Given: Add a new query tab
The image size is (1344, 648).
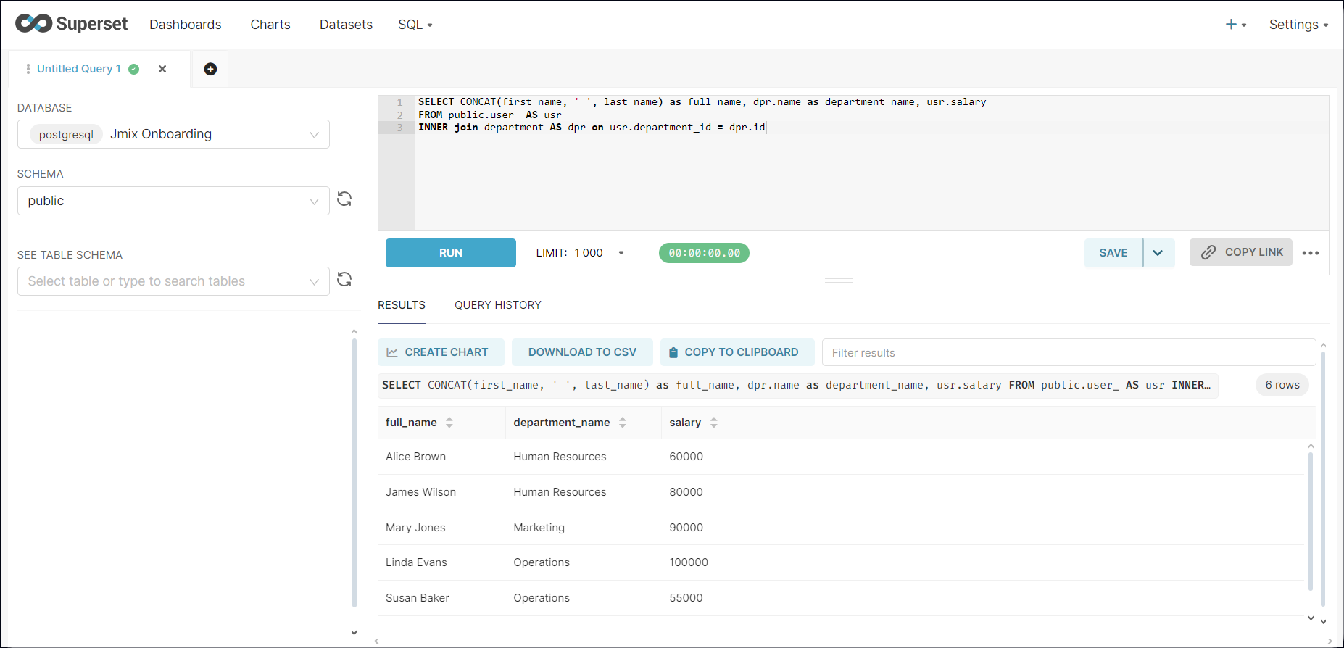Looking at the screenshot, I should coord(210,69).
